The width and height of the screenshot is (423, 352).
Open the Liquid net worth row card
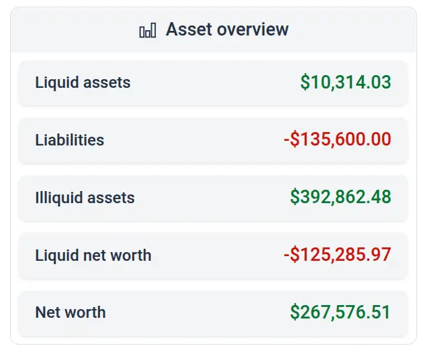coord(215,255)
